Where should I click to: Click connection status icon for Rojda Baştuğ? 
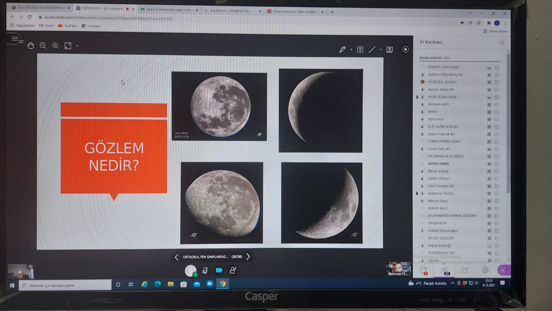pos(489,246)
